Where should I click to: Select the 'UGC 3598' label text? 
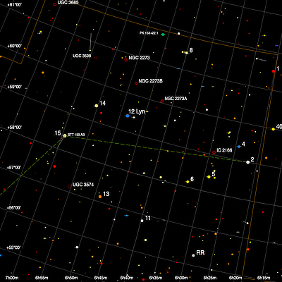(82, 56)
